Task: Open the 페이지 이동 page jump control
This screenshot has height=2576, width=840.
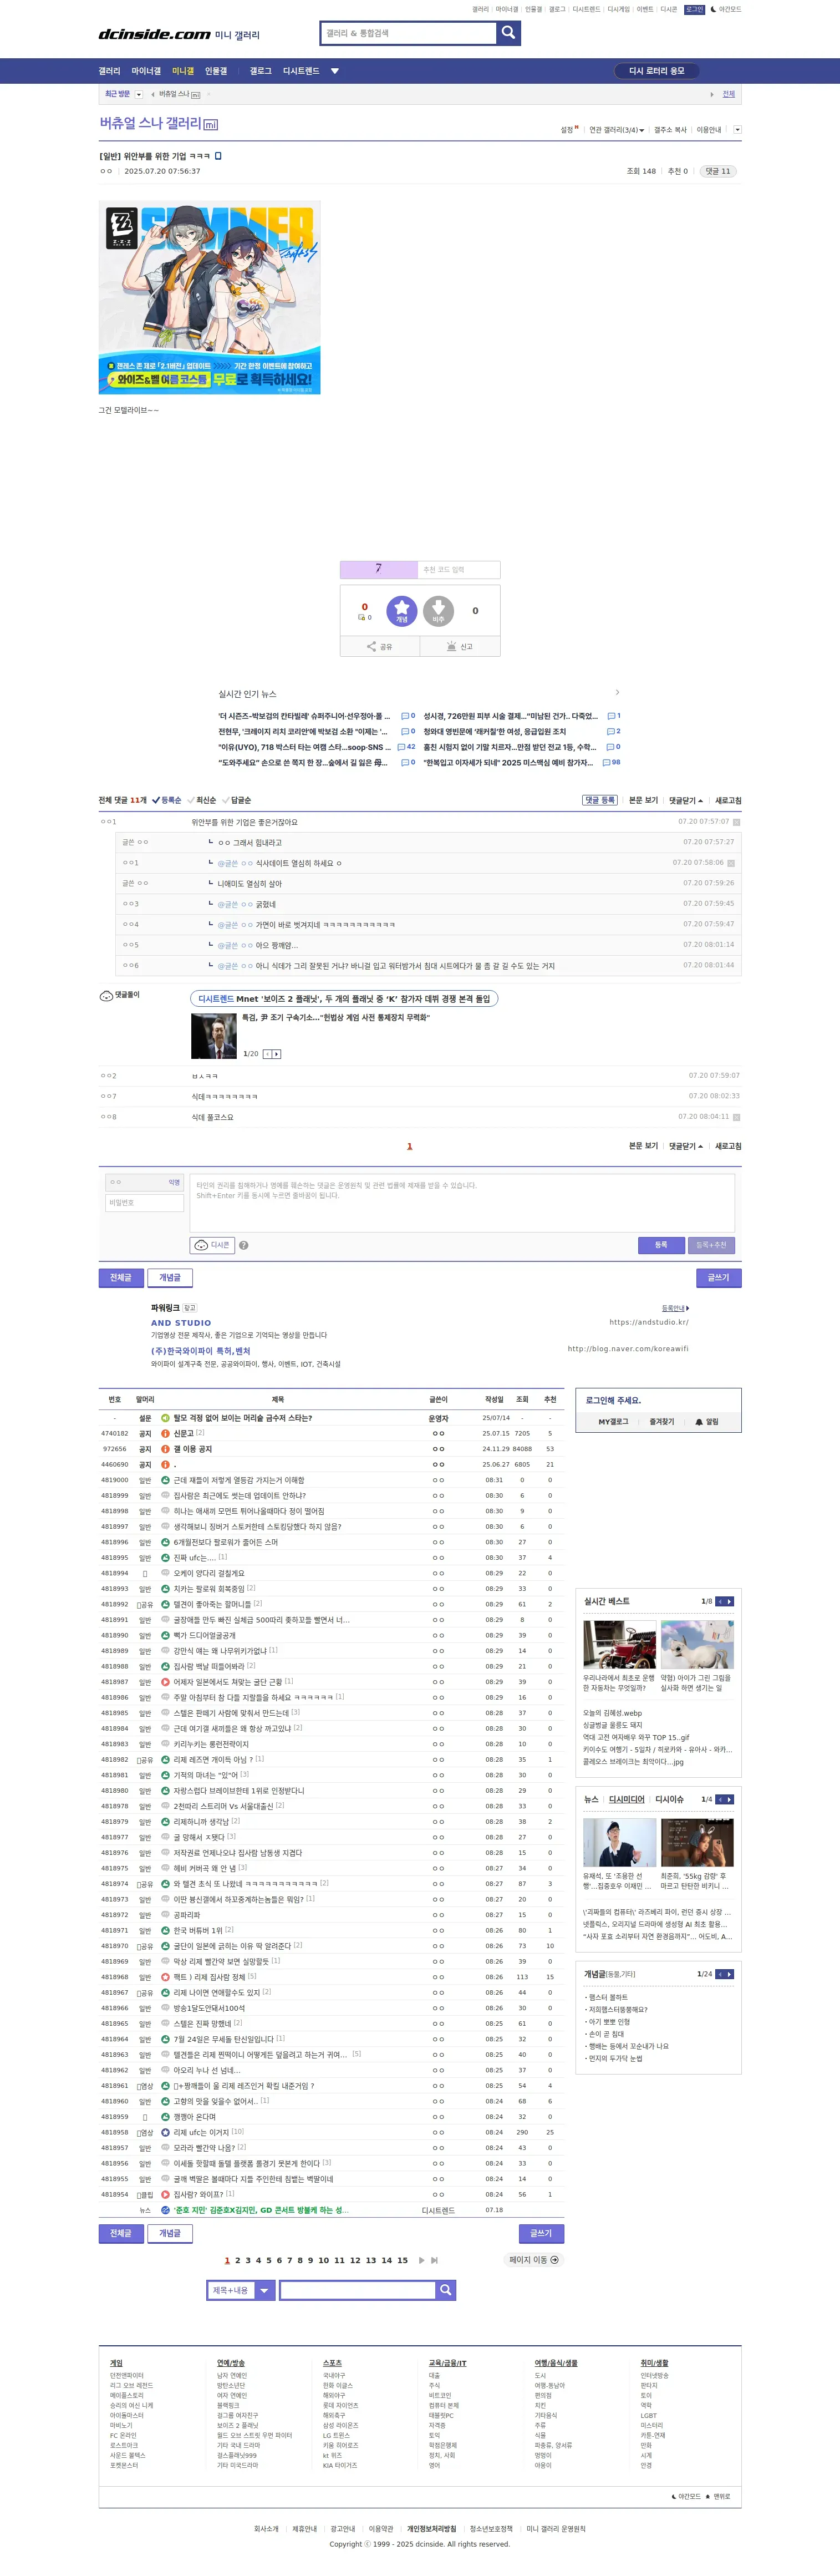Action: 534,2260
